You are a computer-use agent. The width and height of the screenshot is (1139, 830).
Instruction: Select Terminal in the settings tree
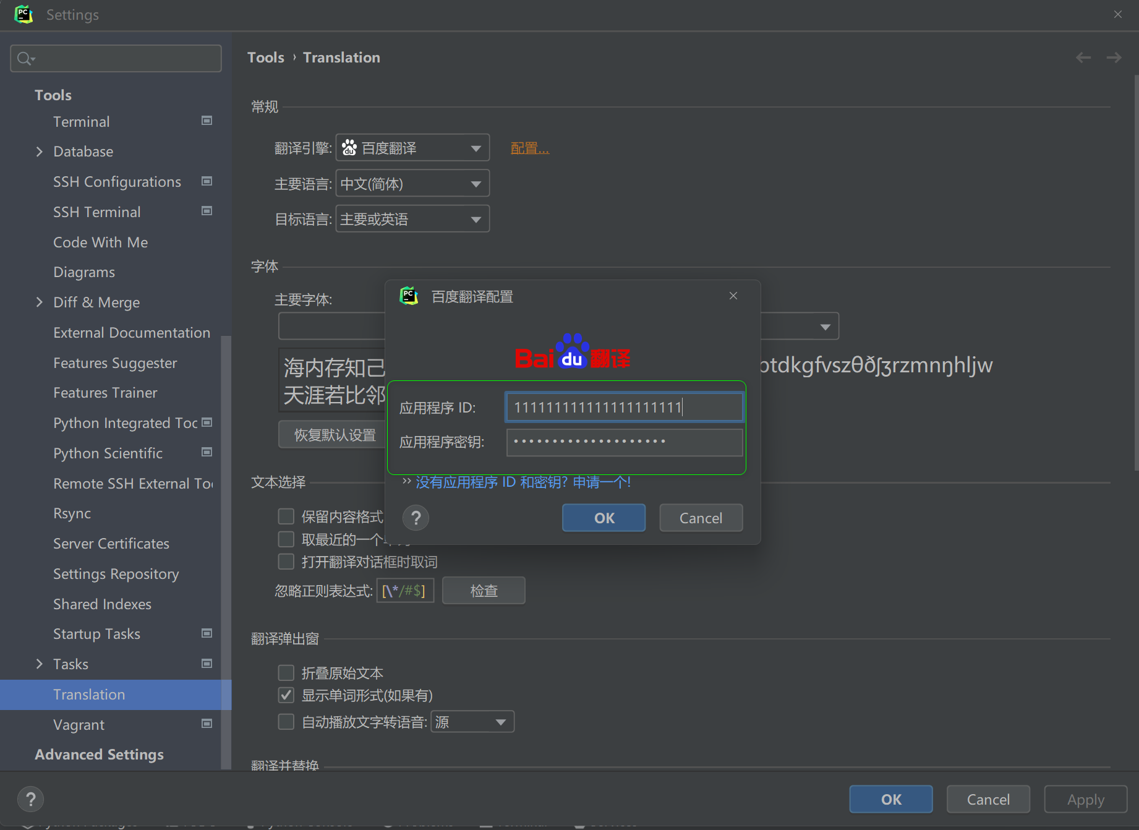pyautogui.click(x=82, y=122)
